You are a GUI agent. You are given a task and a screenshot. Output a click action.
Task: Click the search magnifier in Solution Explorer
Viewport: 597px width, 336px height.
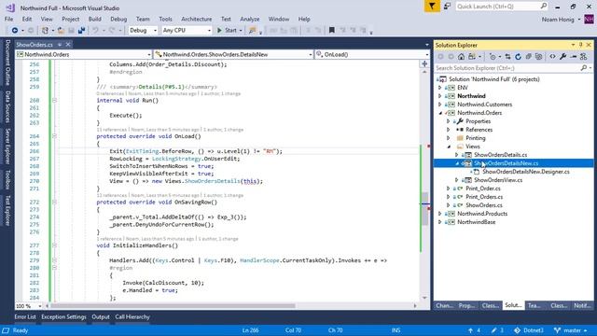point(584,68)
